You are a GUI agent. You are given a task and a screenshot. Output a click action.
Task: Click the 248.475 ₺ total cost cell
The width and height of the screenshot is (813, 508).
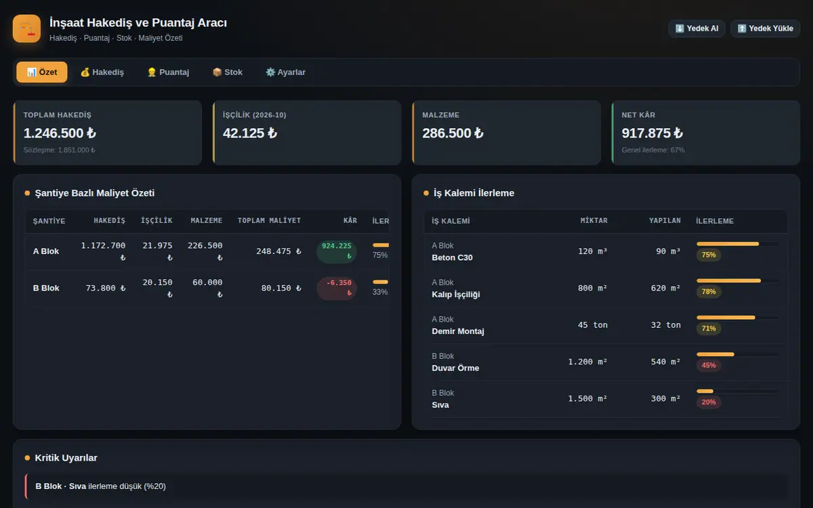point(278,251)
